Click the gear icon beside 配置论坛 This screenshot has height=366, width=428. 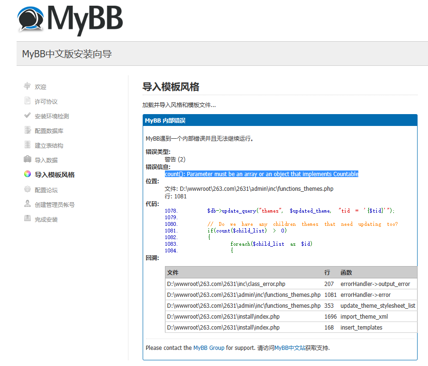[x=27, y=189]
